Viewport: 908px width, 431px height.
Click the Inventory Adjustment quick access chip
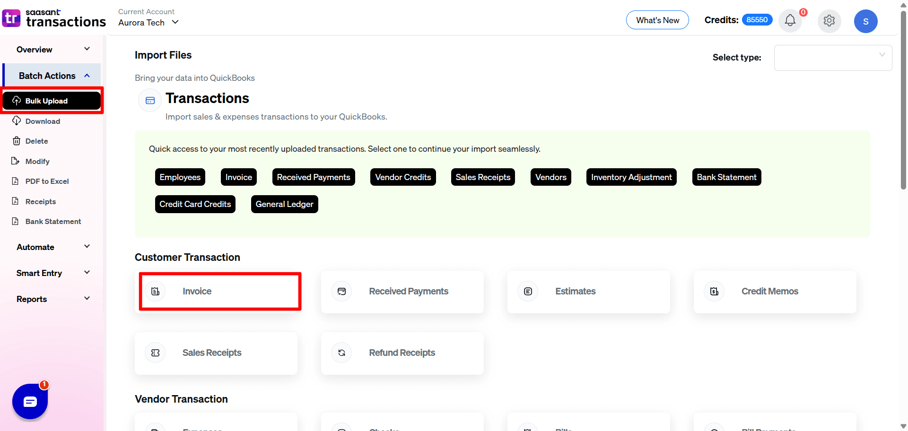tap(631, 177)
